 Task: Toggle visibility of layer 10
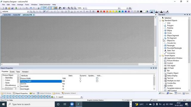[34, 97]
